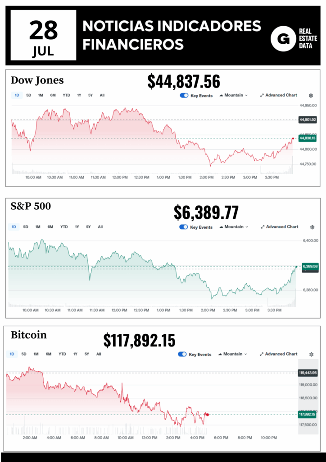
Task: Open Advanced Chart for S&P 500
Action: 279,227
